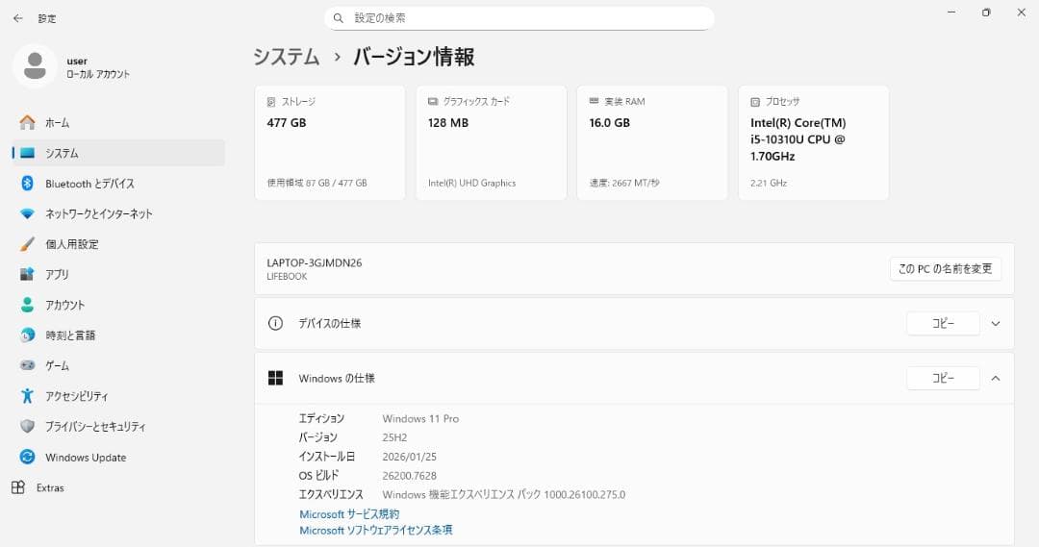Click the アカウント person icon
The image size is (1039, 547).
click(27, 305)
